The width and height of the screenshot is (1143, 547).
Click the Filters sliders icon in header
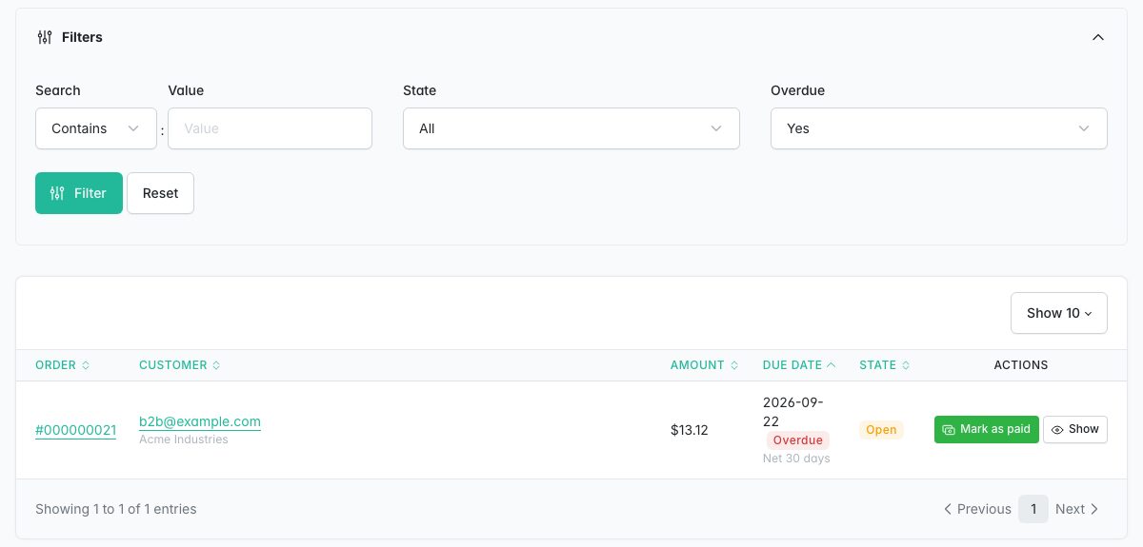pos(45,37)
